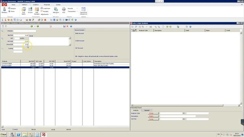244x137 pixels.
Task: Open the Creditors ribbon tab
Action: coord(35,5)
